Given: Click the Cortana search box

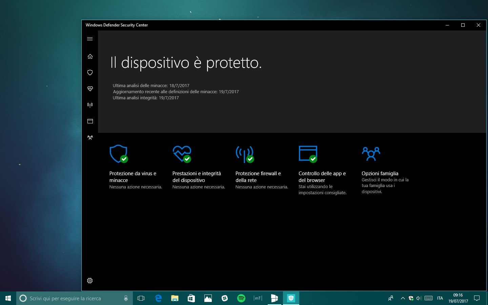Looking at the screenshot, I should [75, 298].
